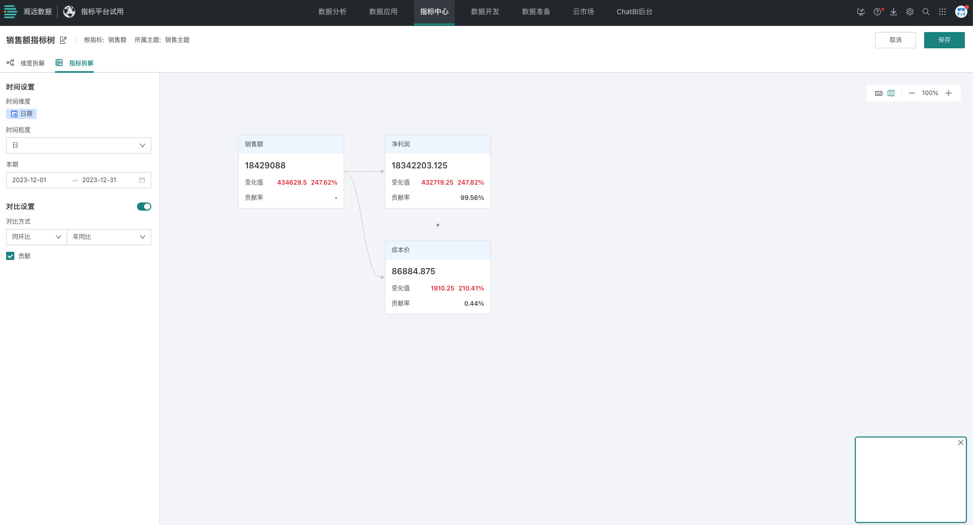This screenshot has height=525, width=973.
Task: Click the search magnifier in top bar
Action: click(926, 12)
